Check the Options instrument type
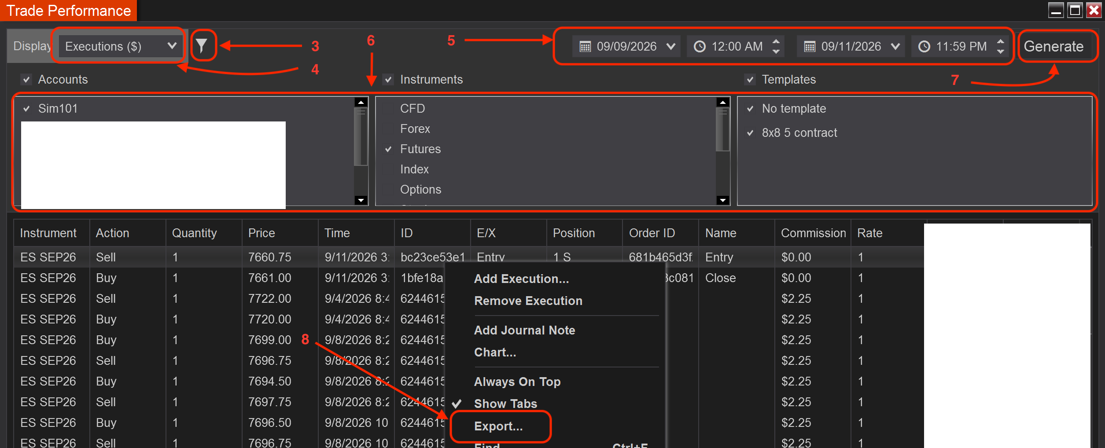Viewport: 1105px width, 448px height. [x=388, y=190]
